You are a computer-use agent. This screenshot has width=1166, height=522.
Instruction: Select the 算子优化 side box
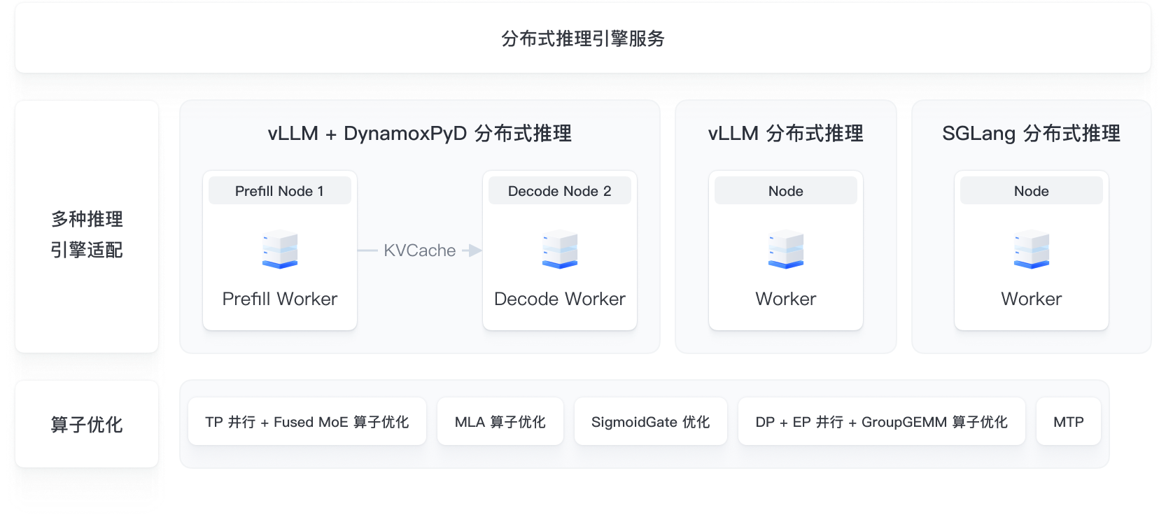87,425
